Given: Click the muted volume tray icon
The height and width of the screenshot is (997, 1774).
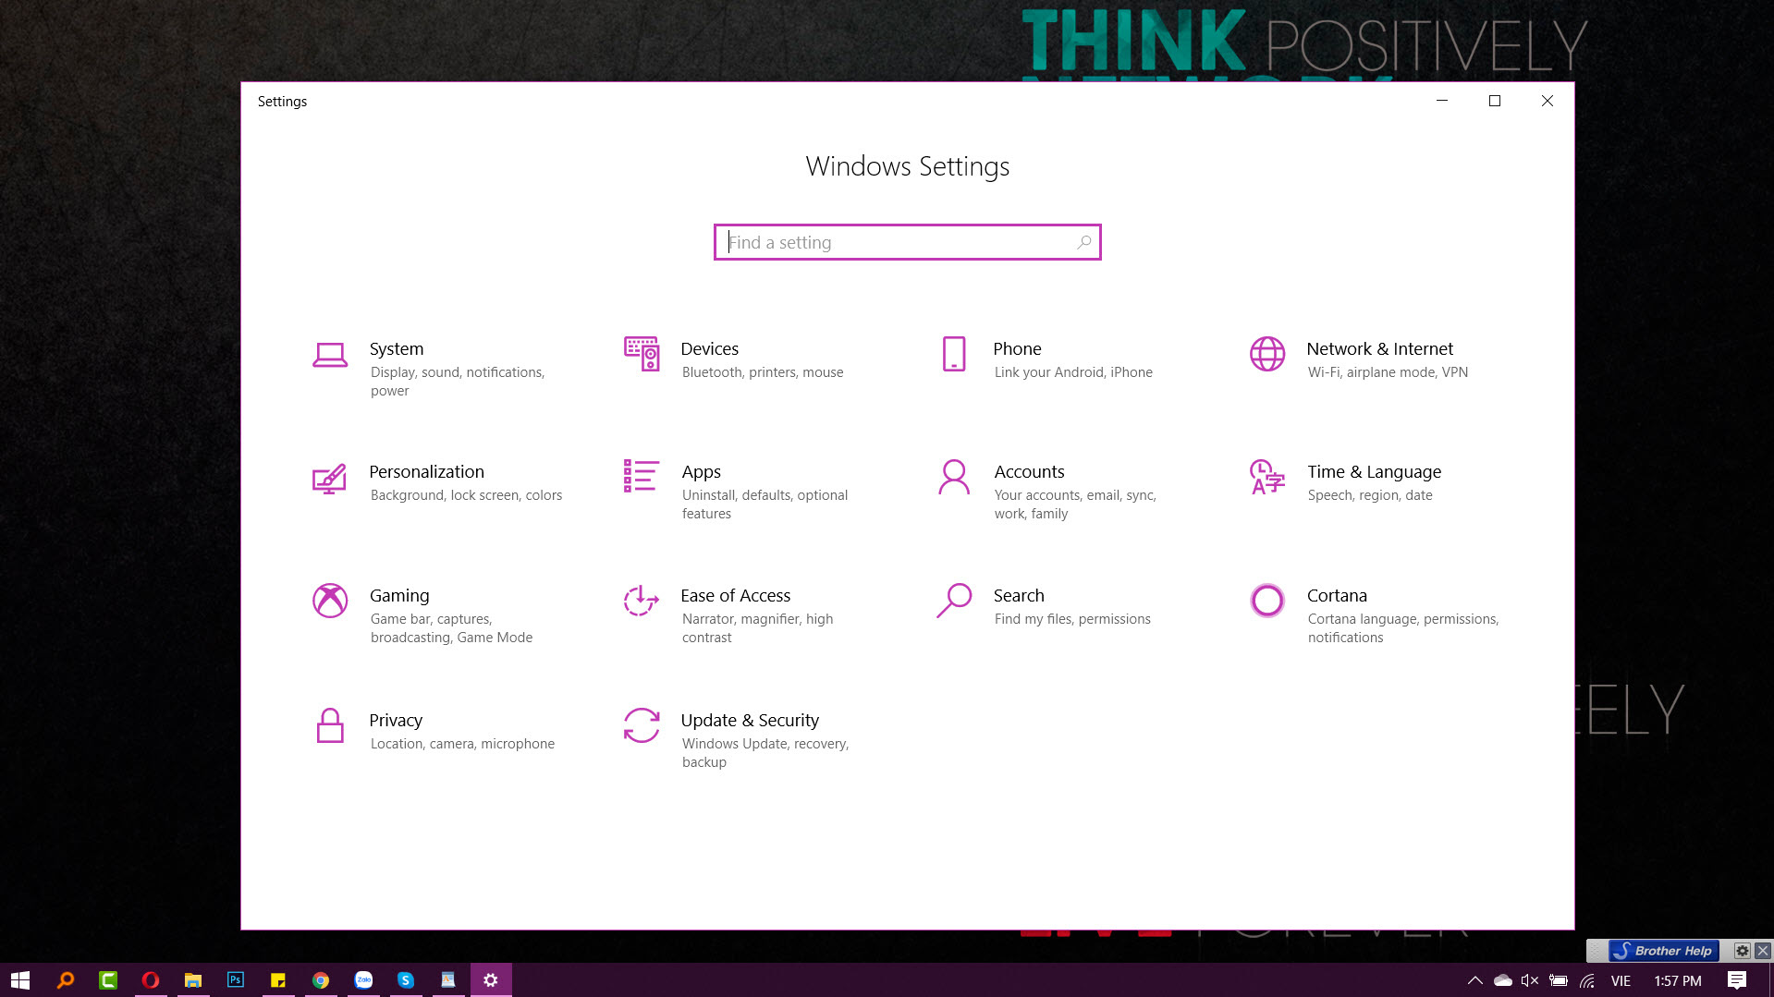Looking at the screenshot, I should [1530, 980].
